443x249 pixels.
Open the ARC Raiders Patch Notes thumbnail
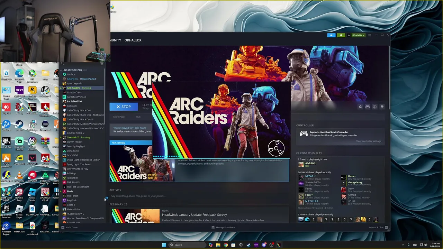[x=142, y=163]
